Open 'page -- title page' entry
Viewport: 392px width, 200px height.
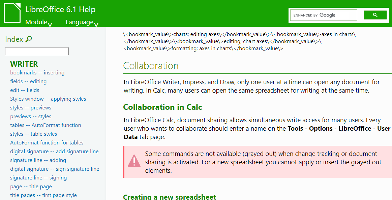[31, 186]
